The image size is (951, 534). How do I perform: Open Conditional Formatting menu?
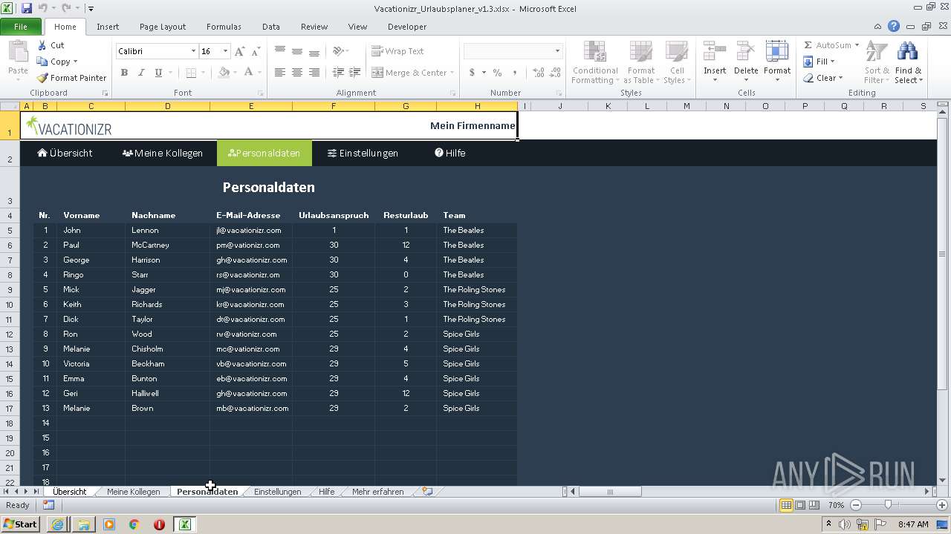(x=595, y=62)
